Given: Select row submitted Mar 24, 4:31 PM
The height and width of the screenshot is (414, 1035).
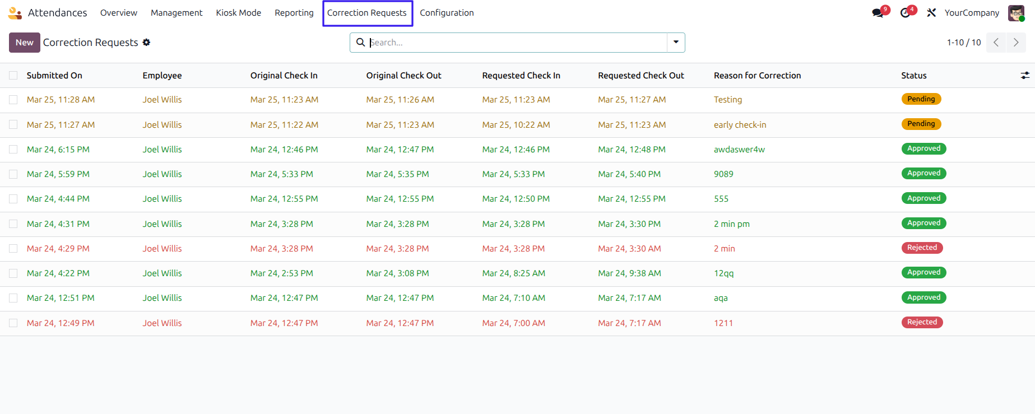Looking at the screenshot, I should click(x=13, y=224).
